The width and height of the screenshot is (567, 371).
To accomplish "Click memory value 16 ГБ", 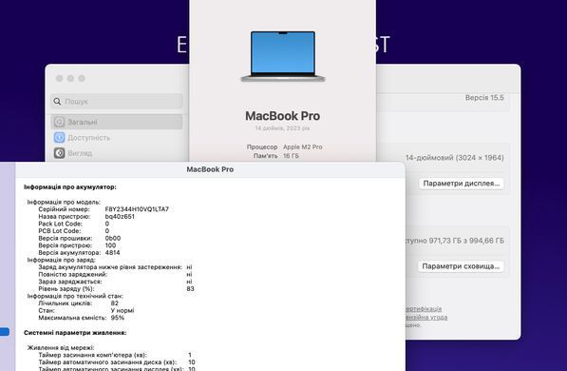I will (291, 156).
